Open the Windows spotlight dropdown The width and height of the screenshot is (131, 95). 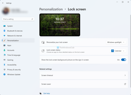pos(116,42)
